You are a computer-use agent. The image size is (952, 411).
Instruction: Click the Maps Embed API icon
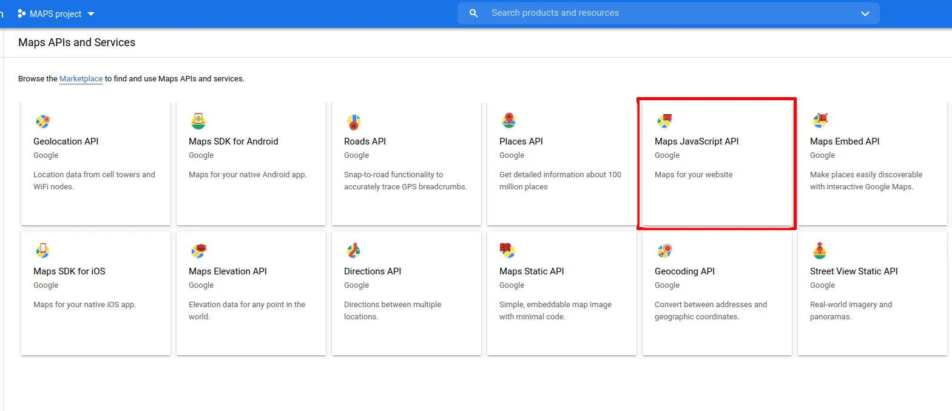point(820,121)
